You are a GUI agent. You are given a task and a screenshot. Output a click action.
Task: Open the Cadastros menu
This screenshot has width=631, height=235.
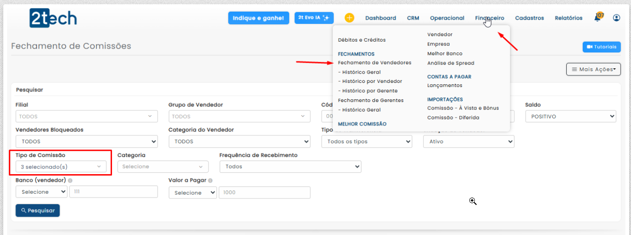(529, 18)
